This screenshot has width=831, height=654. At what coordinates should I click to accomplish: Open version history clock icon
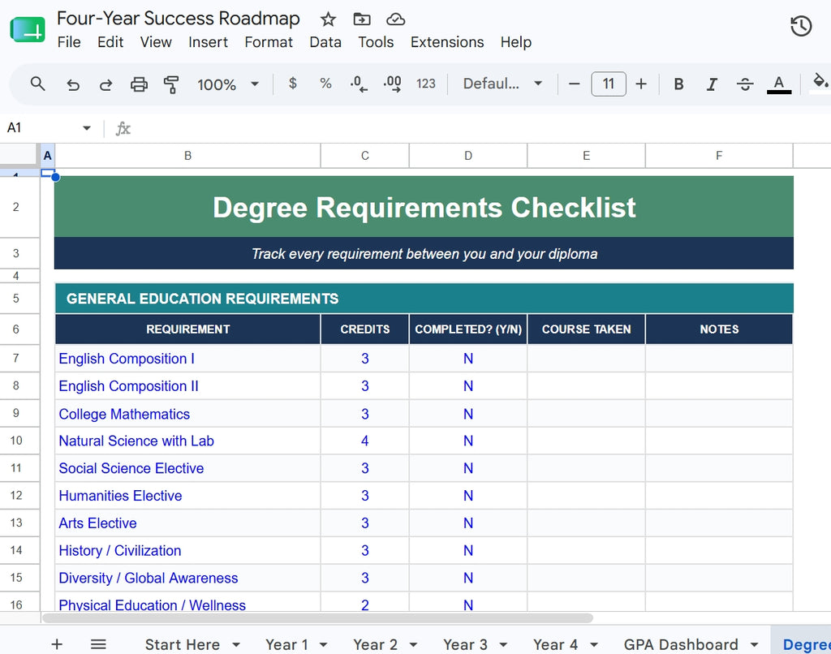click(801, 26)
